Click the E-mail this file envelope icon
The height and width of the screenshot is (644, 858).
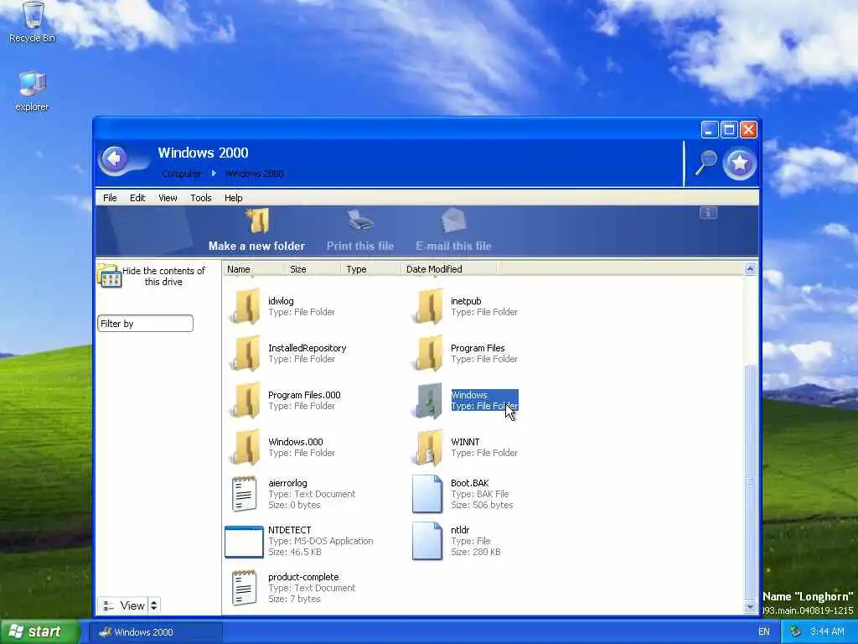(x=453, y=221)
